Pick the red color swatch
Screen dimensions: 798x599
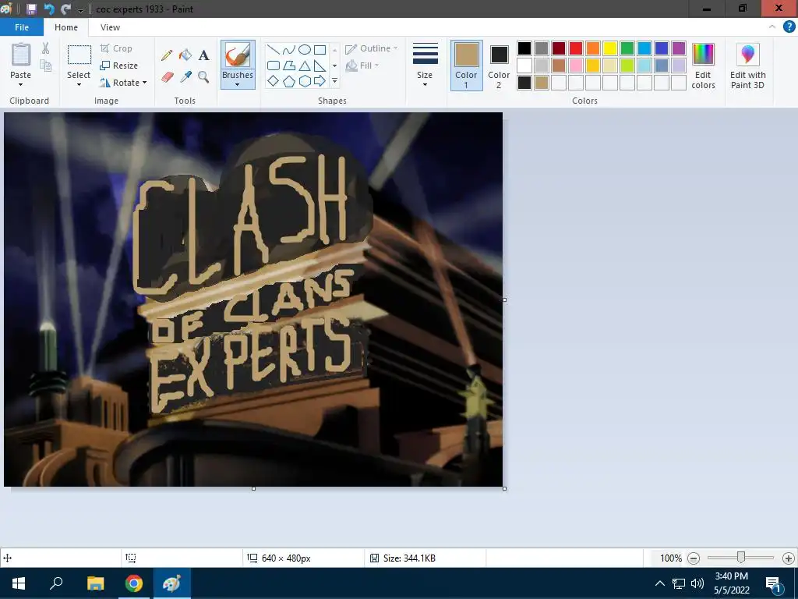(x=576, y=48)
